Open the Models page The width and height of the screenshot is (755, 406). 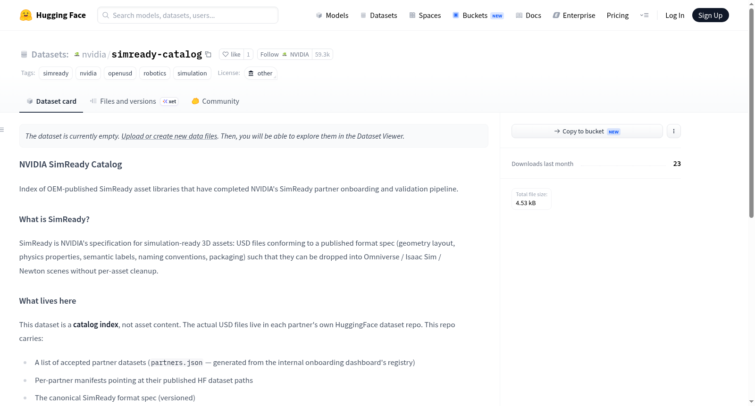coord(332,15)
